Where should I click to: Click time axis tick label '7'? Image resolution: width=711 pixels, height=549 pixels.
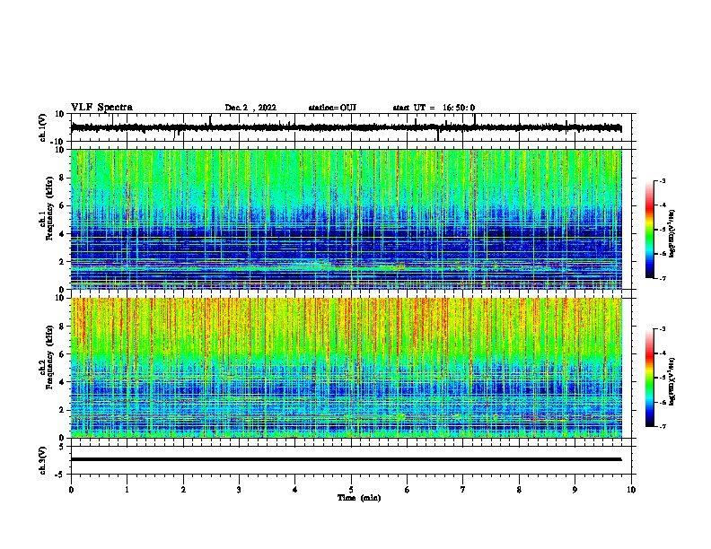tap(463, 490)
